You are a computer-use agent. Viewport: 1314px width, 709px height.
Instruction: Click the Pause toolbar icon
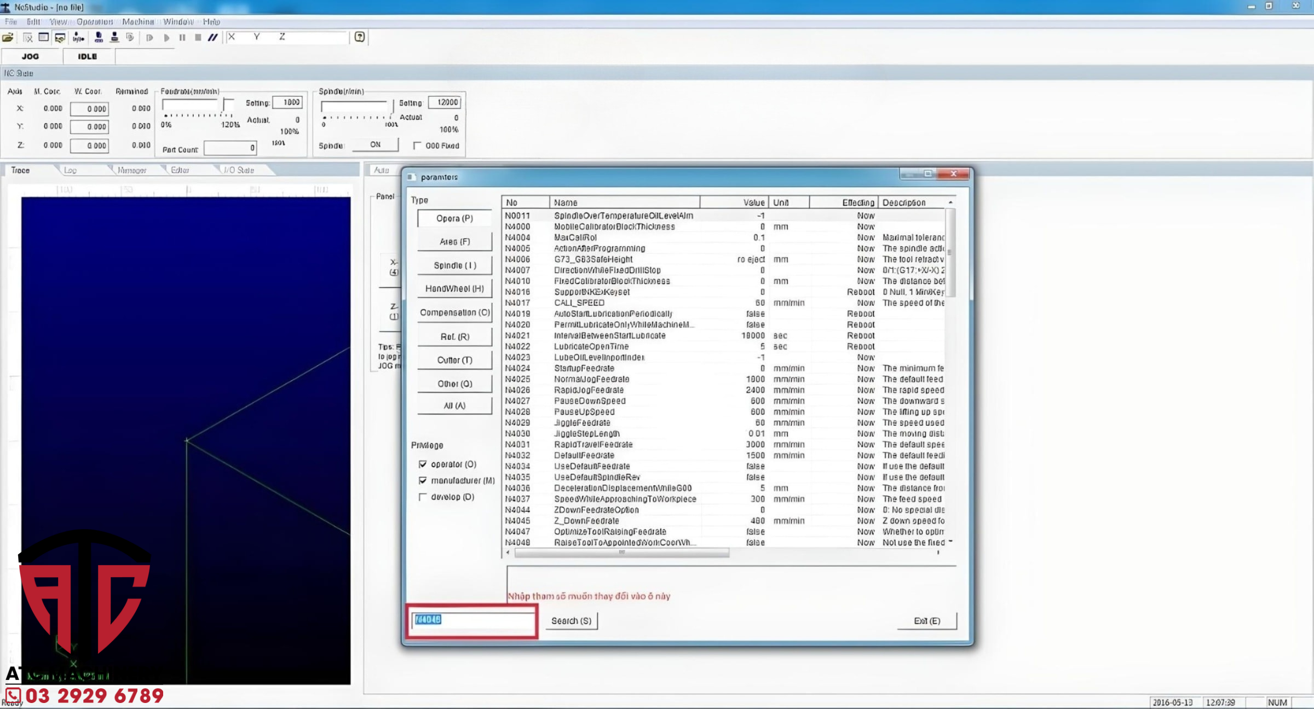click(x=182, y=37)
